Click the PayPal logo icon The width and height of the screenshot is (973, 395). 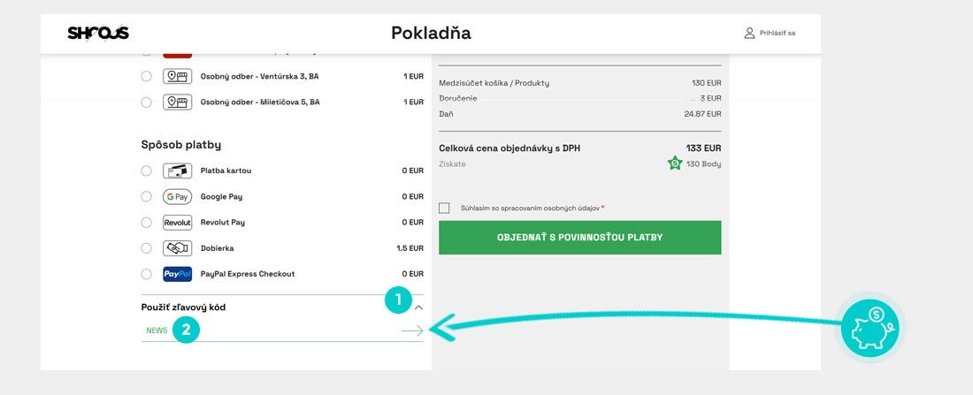tap(177, 274)
